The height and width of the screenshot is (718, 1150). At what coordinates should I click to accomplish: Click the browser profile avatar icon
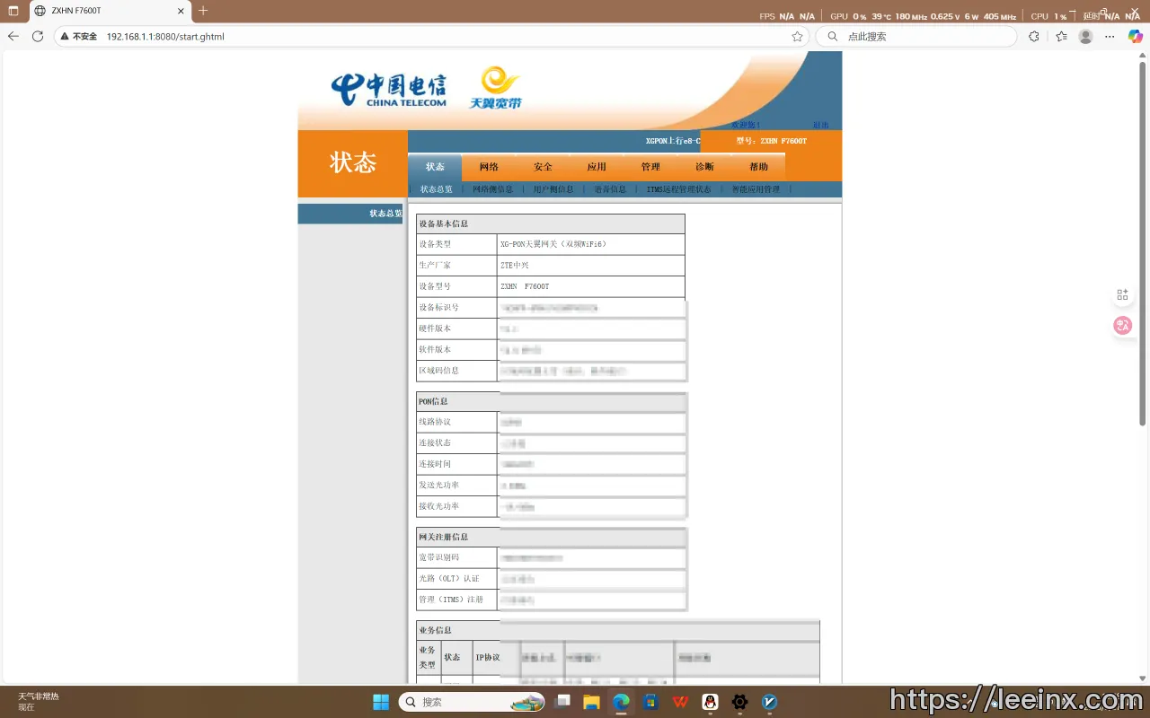pyautogui.click(x=1085, y=37)
